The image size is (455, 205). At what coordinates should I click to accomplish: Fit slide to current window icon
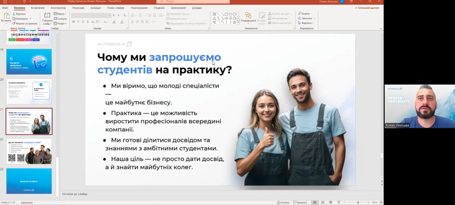click(x=380, y=202)
